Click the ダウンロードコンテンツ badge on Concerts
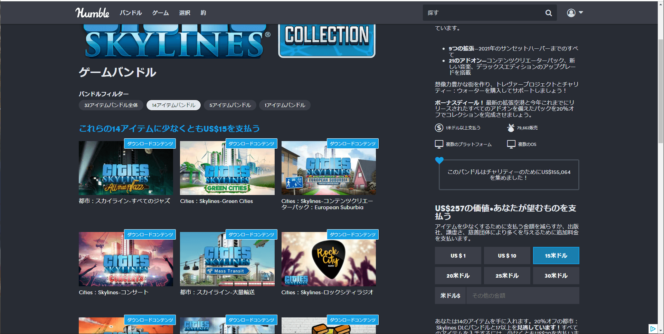Image resolution: width=664 pixels, height=334 pixels. click(150, 234)
